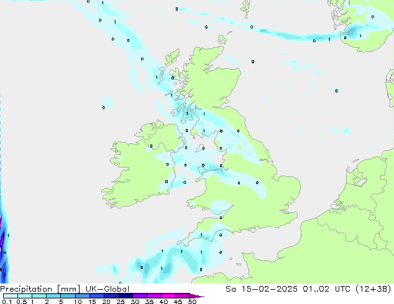Select legend swatch between 15 and 20

coord(96,296)
